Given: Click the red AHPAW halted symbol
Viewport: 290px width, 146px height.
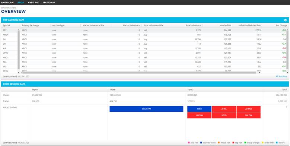Looking at the screenshot, I should [x=199, y=115].
